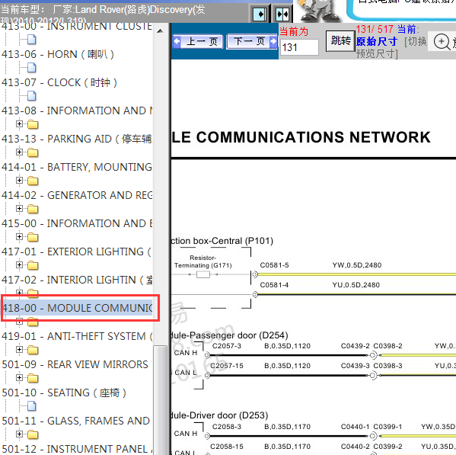This screenshot has width=456, height=455.
Task: Click the page number field showing 131
Action: click(x=299, y=47)
